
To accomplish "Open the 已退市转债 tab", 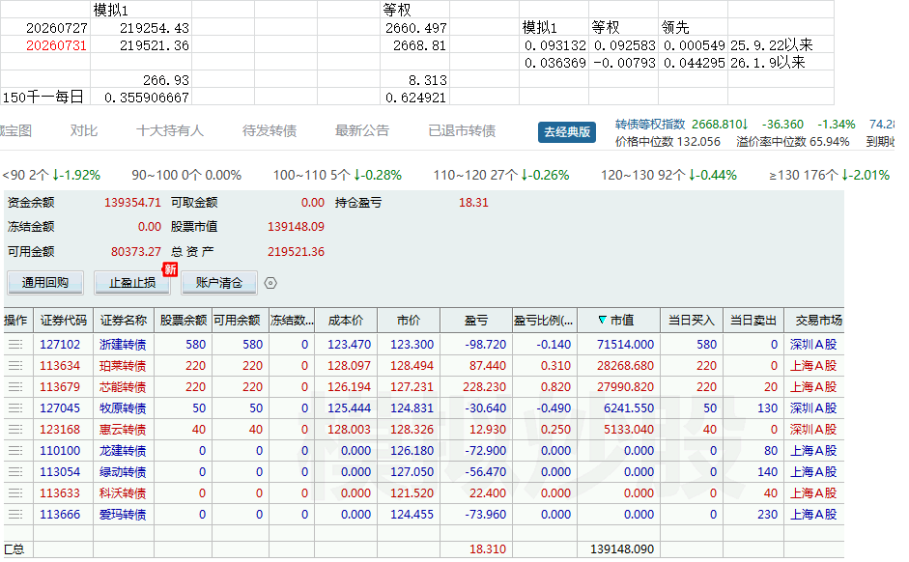I will click(462, 131).
